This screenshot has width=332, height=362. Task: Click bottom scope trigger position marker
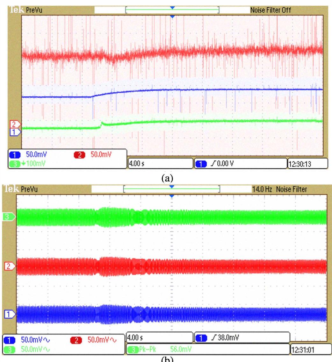(171, 196)
